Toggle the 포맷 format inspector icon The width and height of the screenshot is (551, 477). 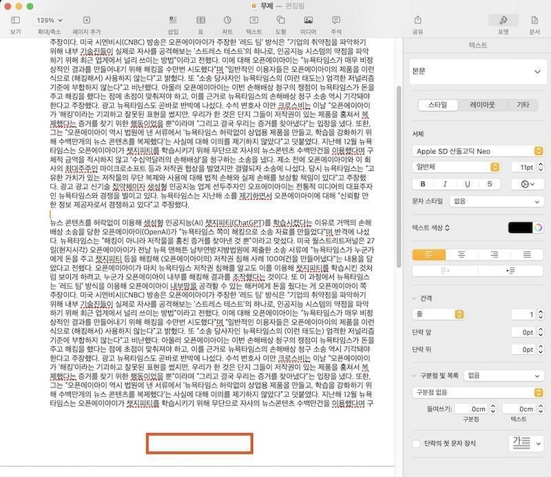tap(503, 20)
